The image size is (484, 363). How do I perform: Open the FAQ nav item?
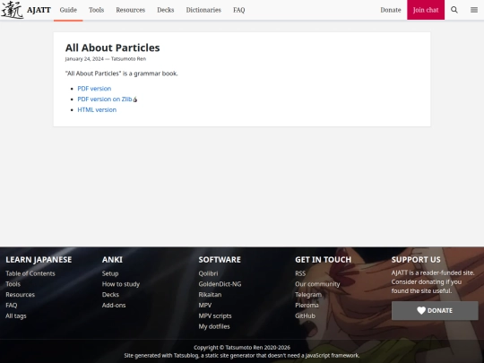pos(239,10)
